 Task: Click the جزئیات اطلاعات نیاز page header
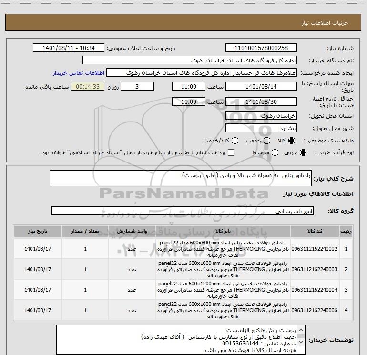[183, 22]
